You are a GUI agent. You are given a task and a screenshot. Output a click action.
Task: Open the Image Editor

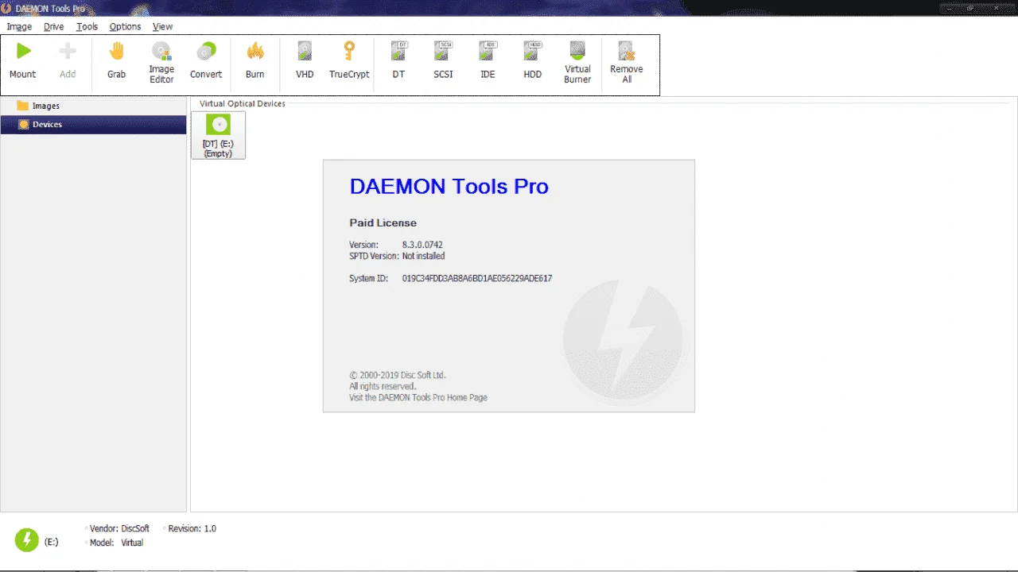(161, 62)
